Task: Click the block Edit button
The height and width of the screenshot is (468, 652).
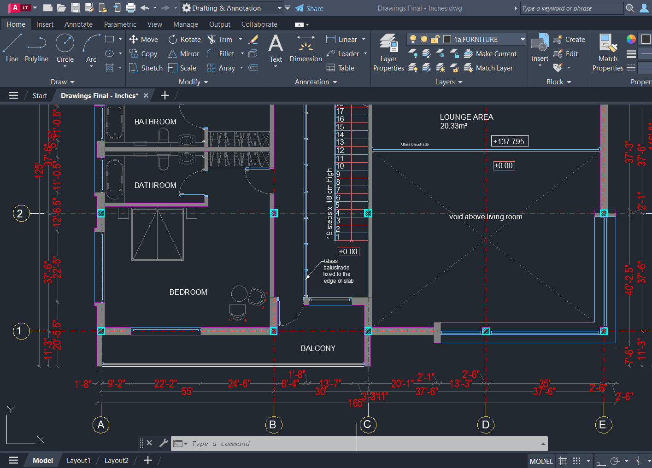Action: (566, 54)
